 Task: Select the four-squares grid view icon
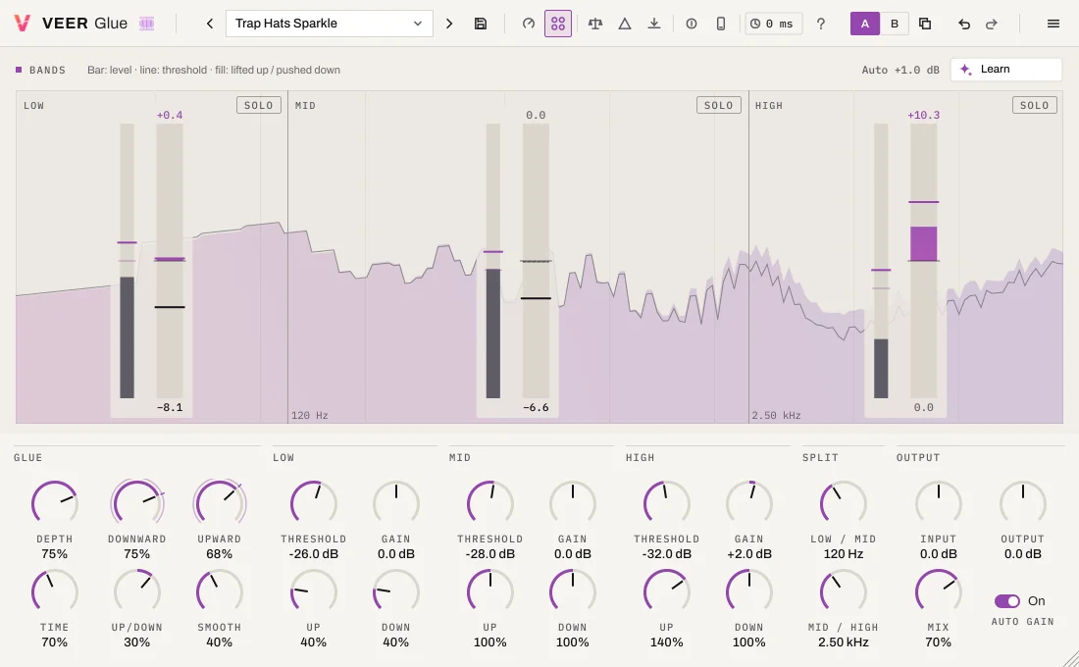tap(558, 24)
